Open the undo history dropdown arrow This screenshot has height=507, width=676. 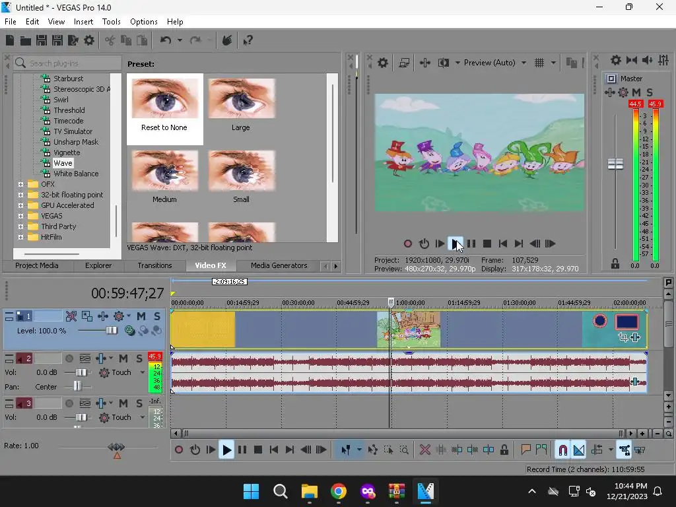[x=180, y=40]
